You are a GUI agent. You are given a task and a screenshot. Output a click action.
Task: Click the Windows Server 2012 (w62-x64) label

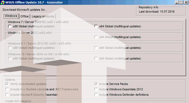30,33
